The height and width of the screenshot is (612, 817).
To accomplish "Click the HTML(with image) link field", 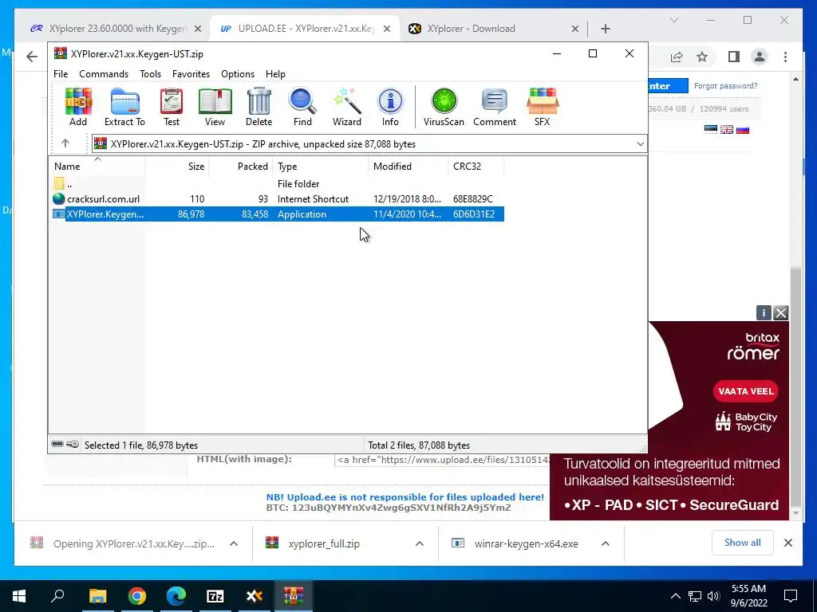I will pyautogui.click(x=442, y=460).
